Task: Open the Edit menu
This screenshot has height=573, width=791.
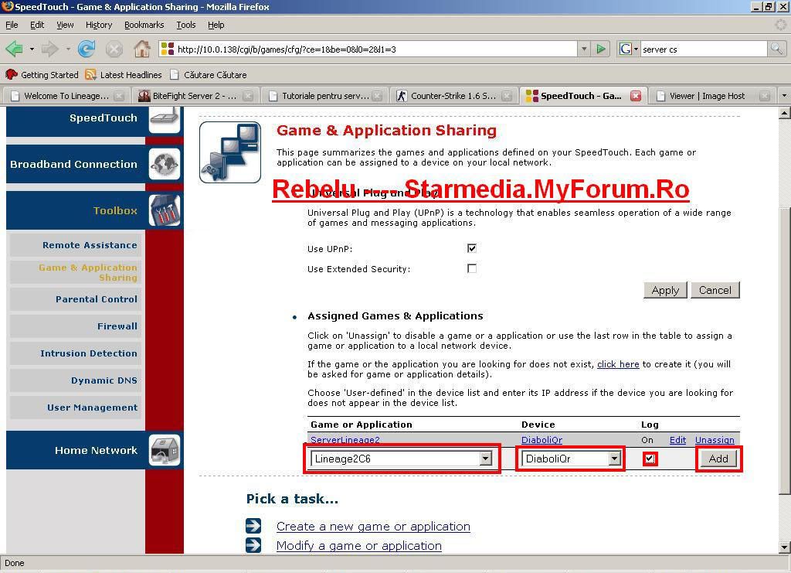Action: pyautogui.click(x=37, y=25)
